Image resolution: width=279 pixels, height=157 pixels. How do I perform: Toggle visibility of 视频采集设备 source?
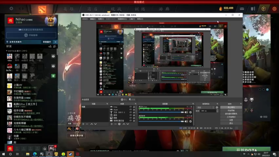(130, 120)
